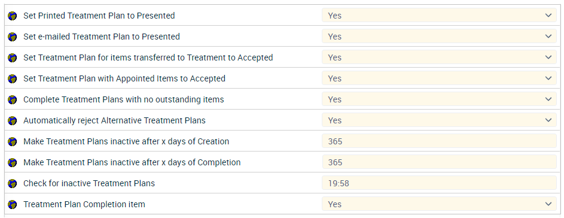564x218 pixels.
Task: Click globe icon beside inactive after days of Completion
Action: 12,162
